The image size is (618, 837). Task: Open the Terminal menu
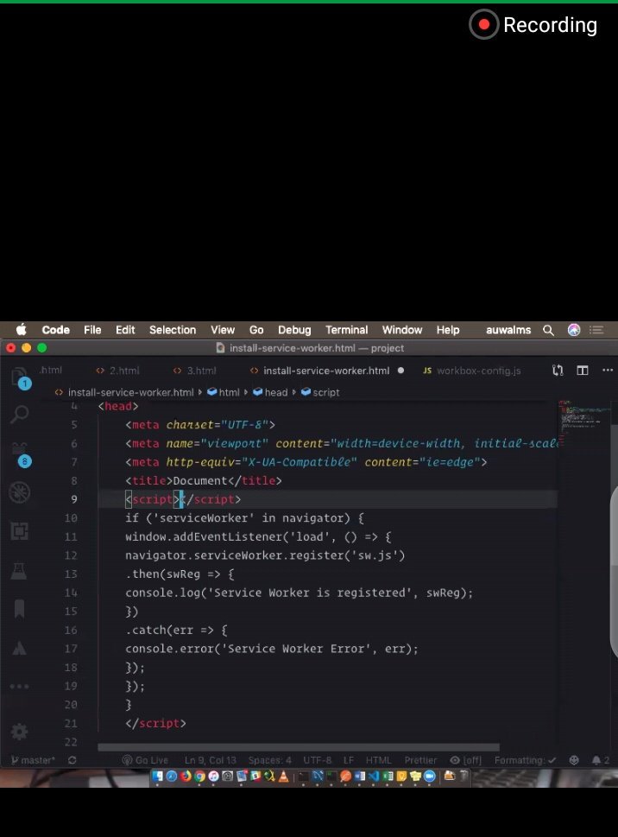(347, 330)
